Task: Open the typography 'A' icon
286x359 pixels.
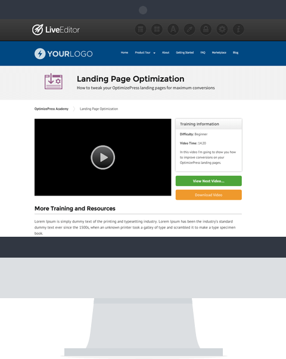Action: coord(173,30)
